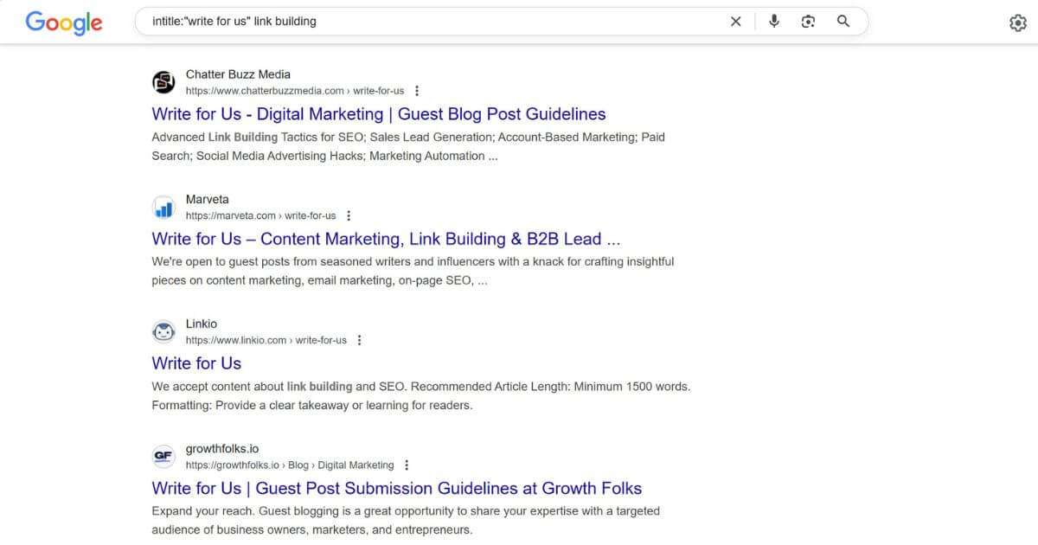Open the three-dot menu for Chatter Buzz result
Viewport: 1038px width, 545px height.
[x=416, y=89]
